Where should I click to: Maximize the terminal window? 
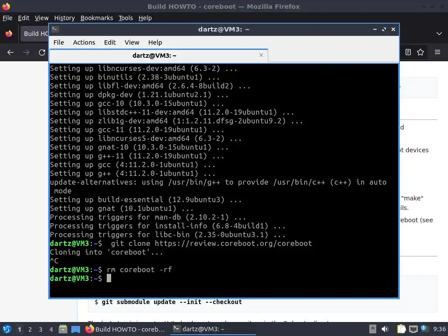pos(384,29)
